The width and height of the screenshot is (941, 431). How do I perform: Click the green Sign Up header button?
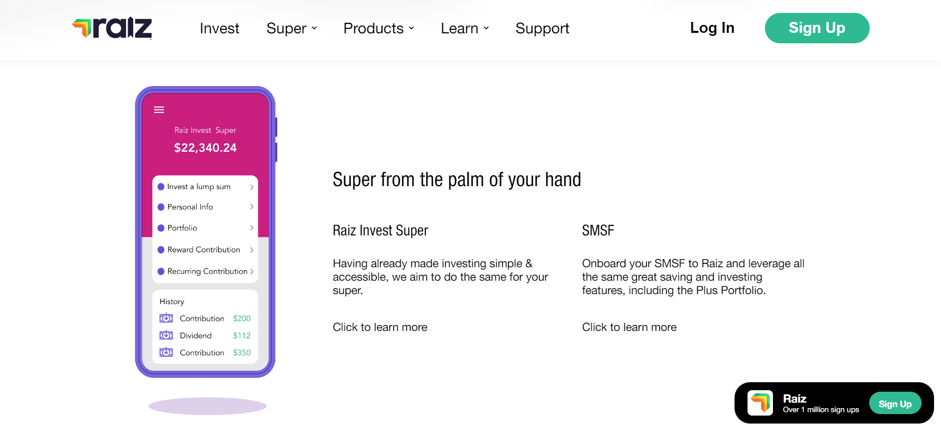pos(817,28)
